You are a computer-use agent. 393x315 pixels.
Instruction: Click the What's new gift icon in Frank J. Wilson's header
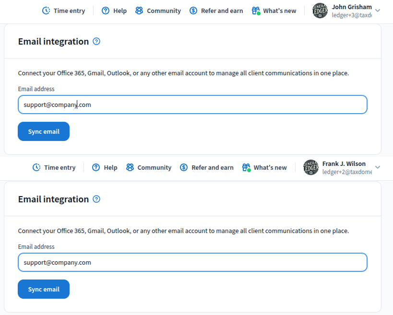[246, 167]
